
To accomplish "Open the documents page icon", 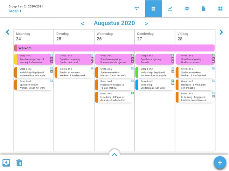I will [204, 9].
